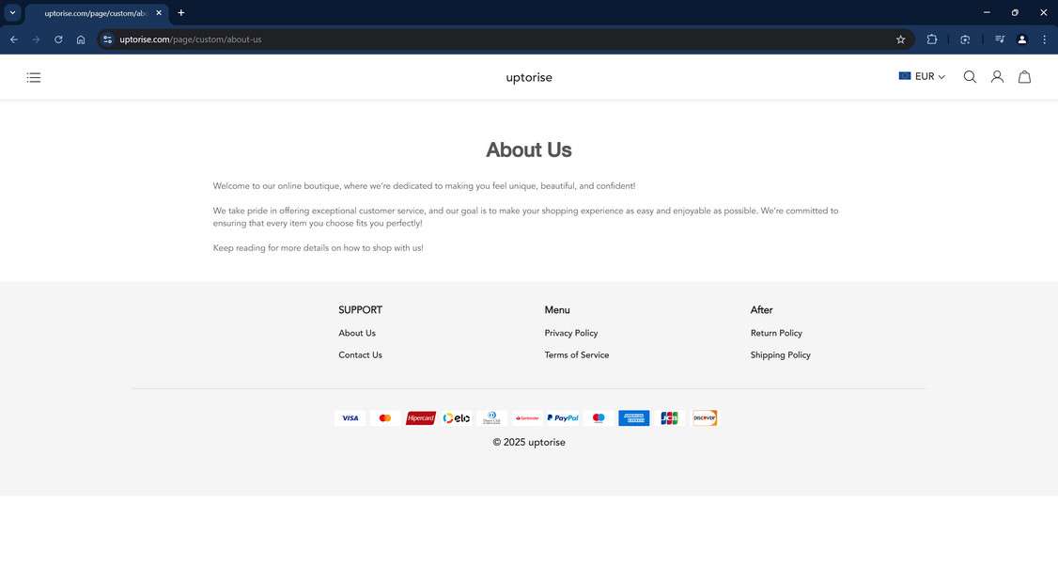Open the tab search dropdown arrow

tap(12, 13)
